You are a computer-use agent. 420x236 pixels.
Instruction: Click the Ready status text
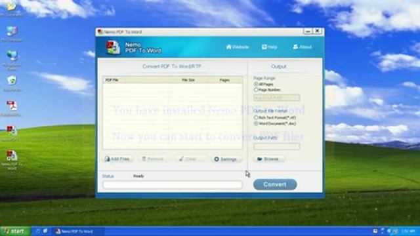(138, 176)
